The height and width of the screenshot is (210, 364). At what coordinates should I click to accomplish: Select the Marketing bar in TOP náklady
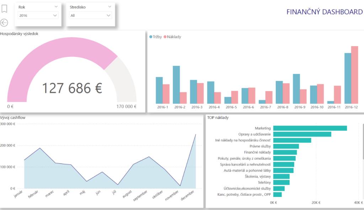coord(310,128)
